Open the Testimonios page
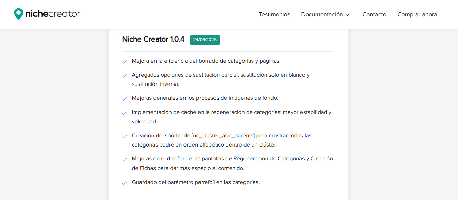458x200 pixels. tap(274, 14)
